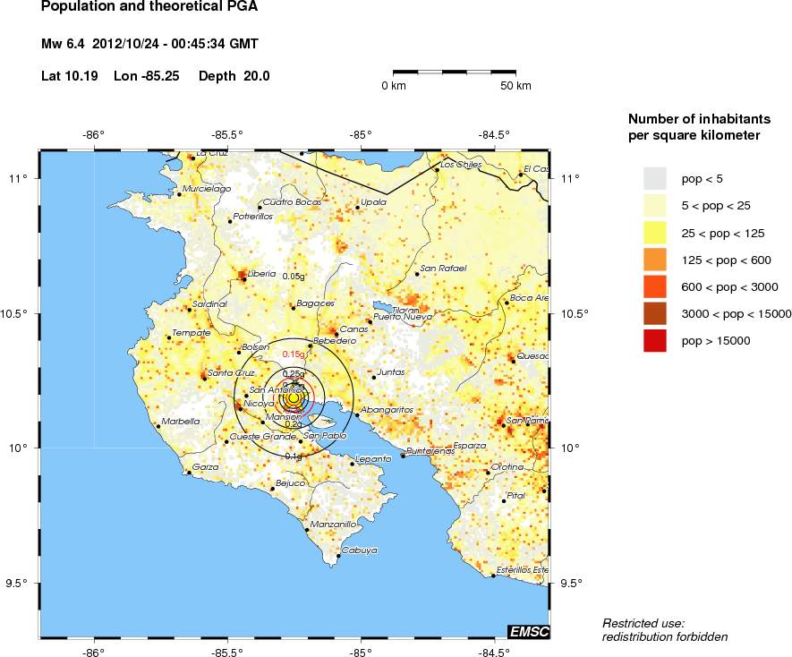Click the 'pop > 15000' red swatch

click(655, 340)
